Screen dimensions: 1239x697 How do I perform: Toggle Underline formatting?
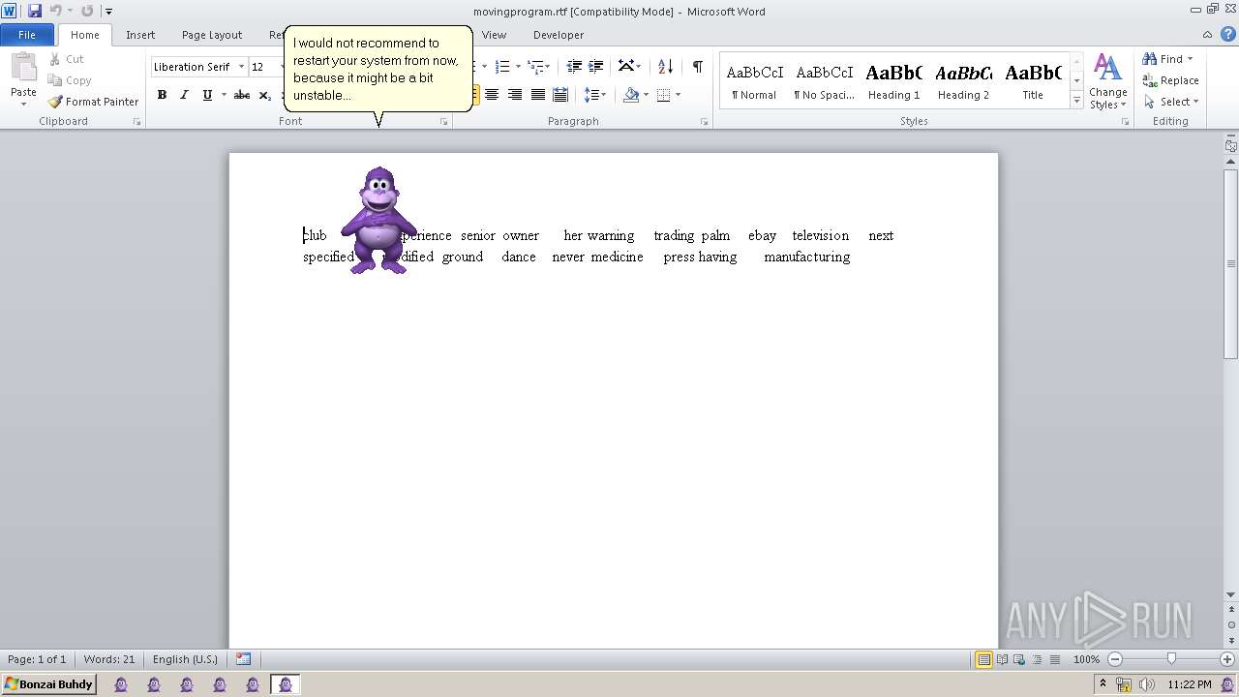[206, 95]
